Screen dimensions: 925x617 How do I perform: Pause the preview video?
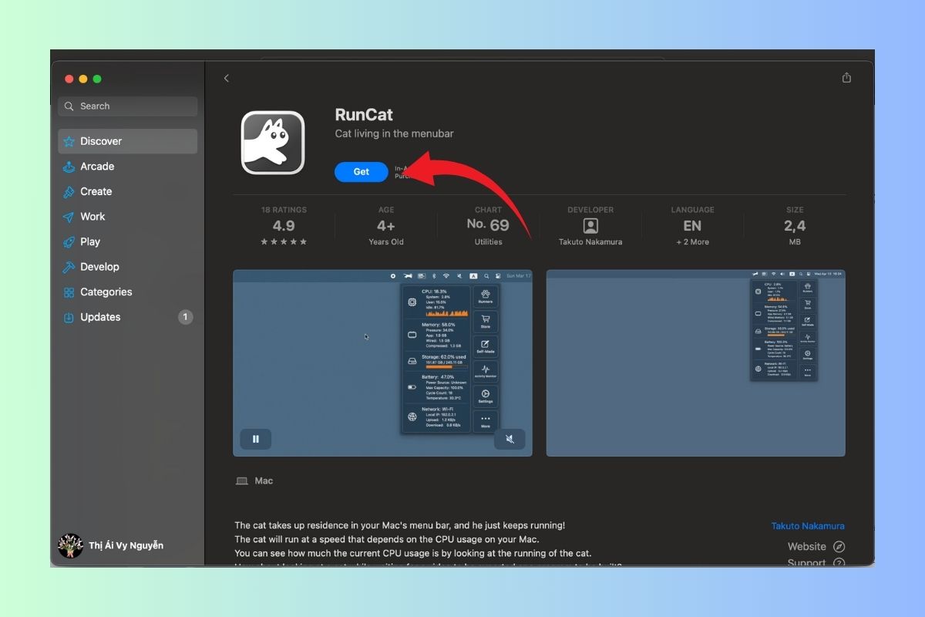(x=256, y=440)
